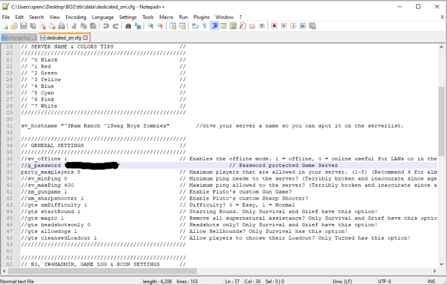The image size is (447, 285).
Task: Click the UTF-8 encoding status entry
Action: pos(384,281)
